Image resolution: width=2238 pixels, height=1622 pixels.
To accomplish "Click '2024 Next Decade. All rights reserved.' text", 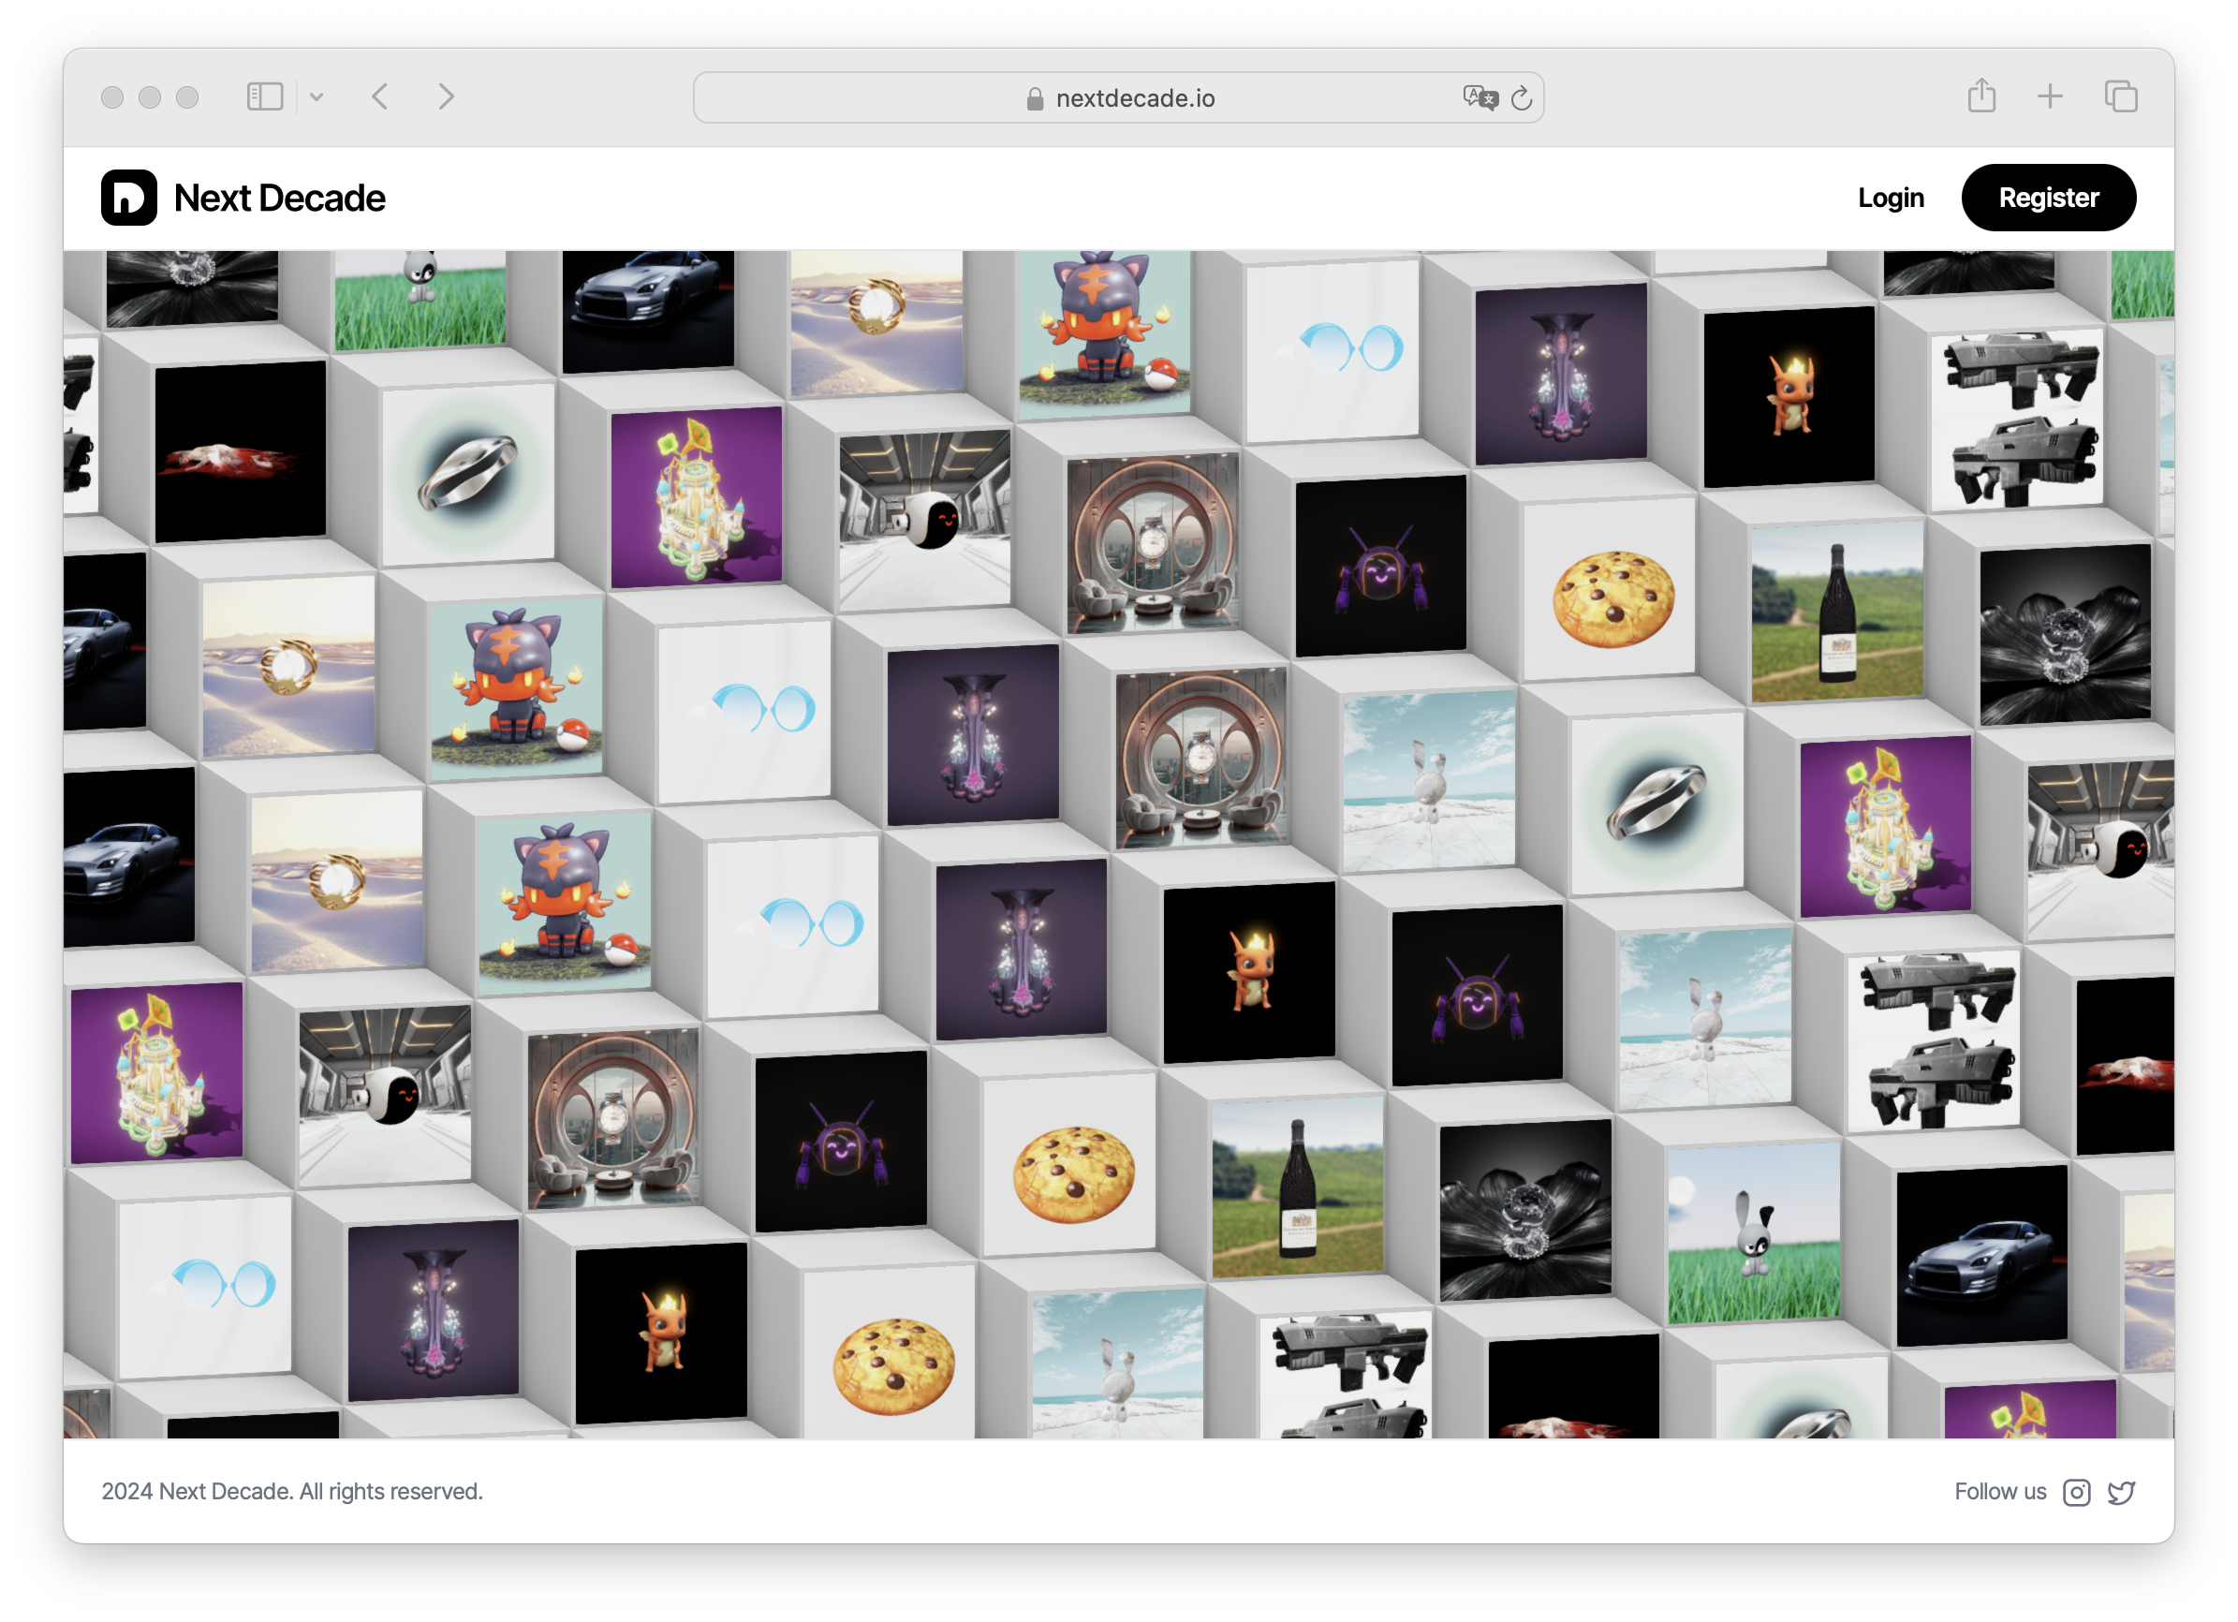I will tap(292, 1492).
